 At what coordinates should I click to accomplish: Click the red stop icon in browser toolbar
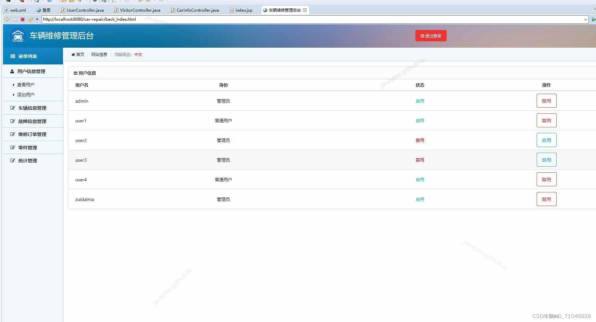pos(22,19)
